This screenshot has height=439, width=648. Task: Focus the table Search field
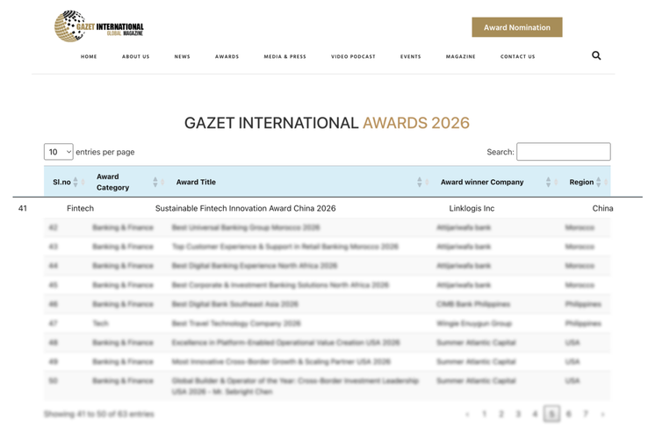[x=564, y=152]
